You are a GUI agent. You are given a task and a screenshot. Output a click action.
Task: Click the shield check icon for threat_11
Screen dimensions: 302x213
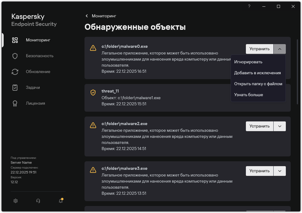coord(93,93)
